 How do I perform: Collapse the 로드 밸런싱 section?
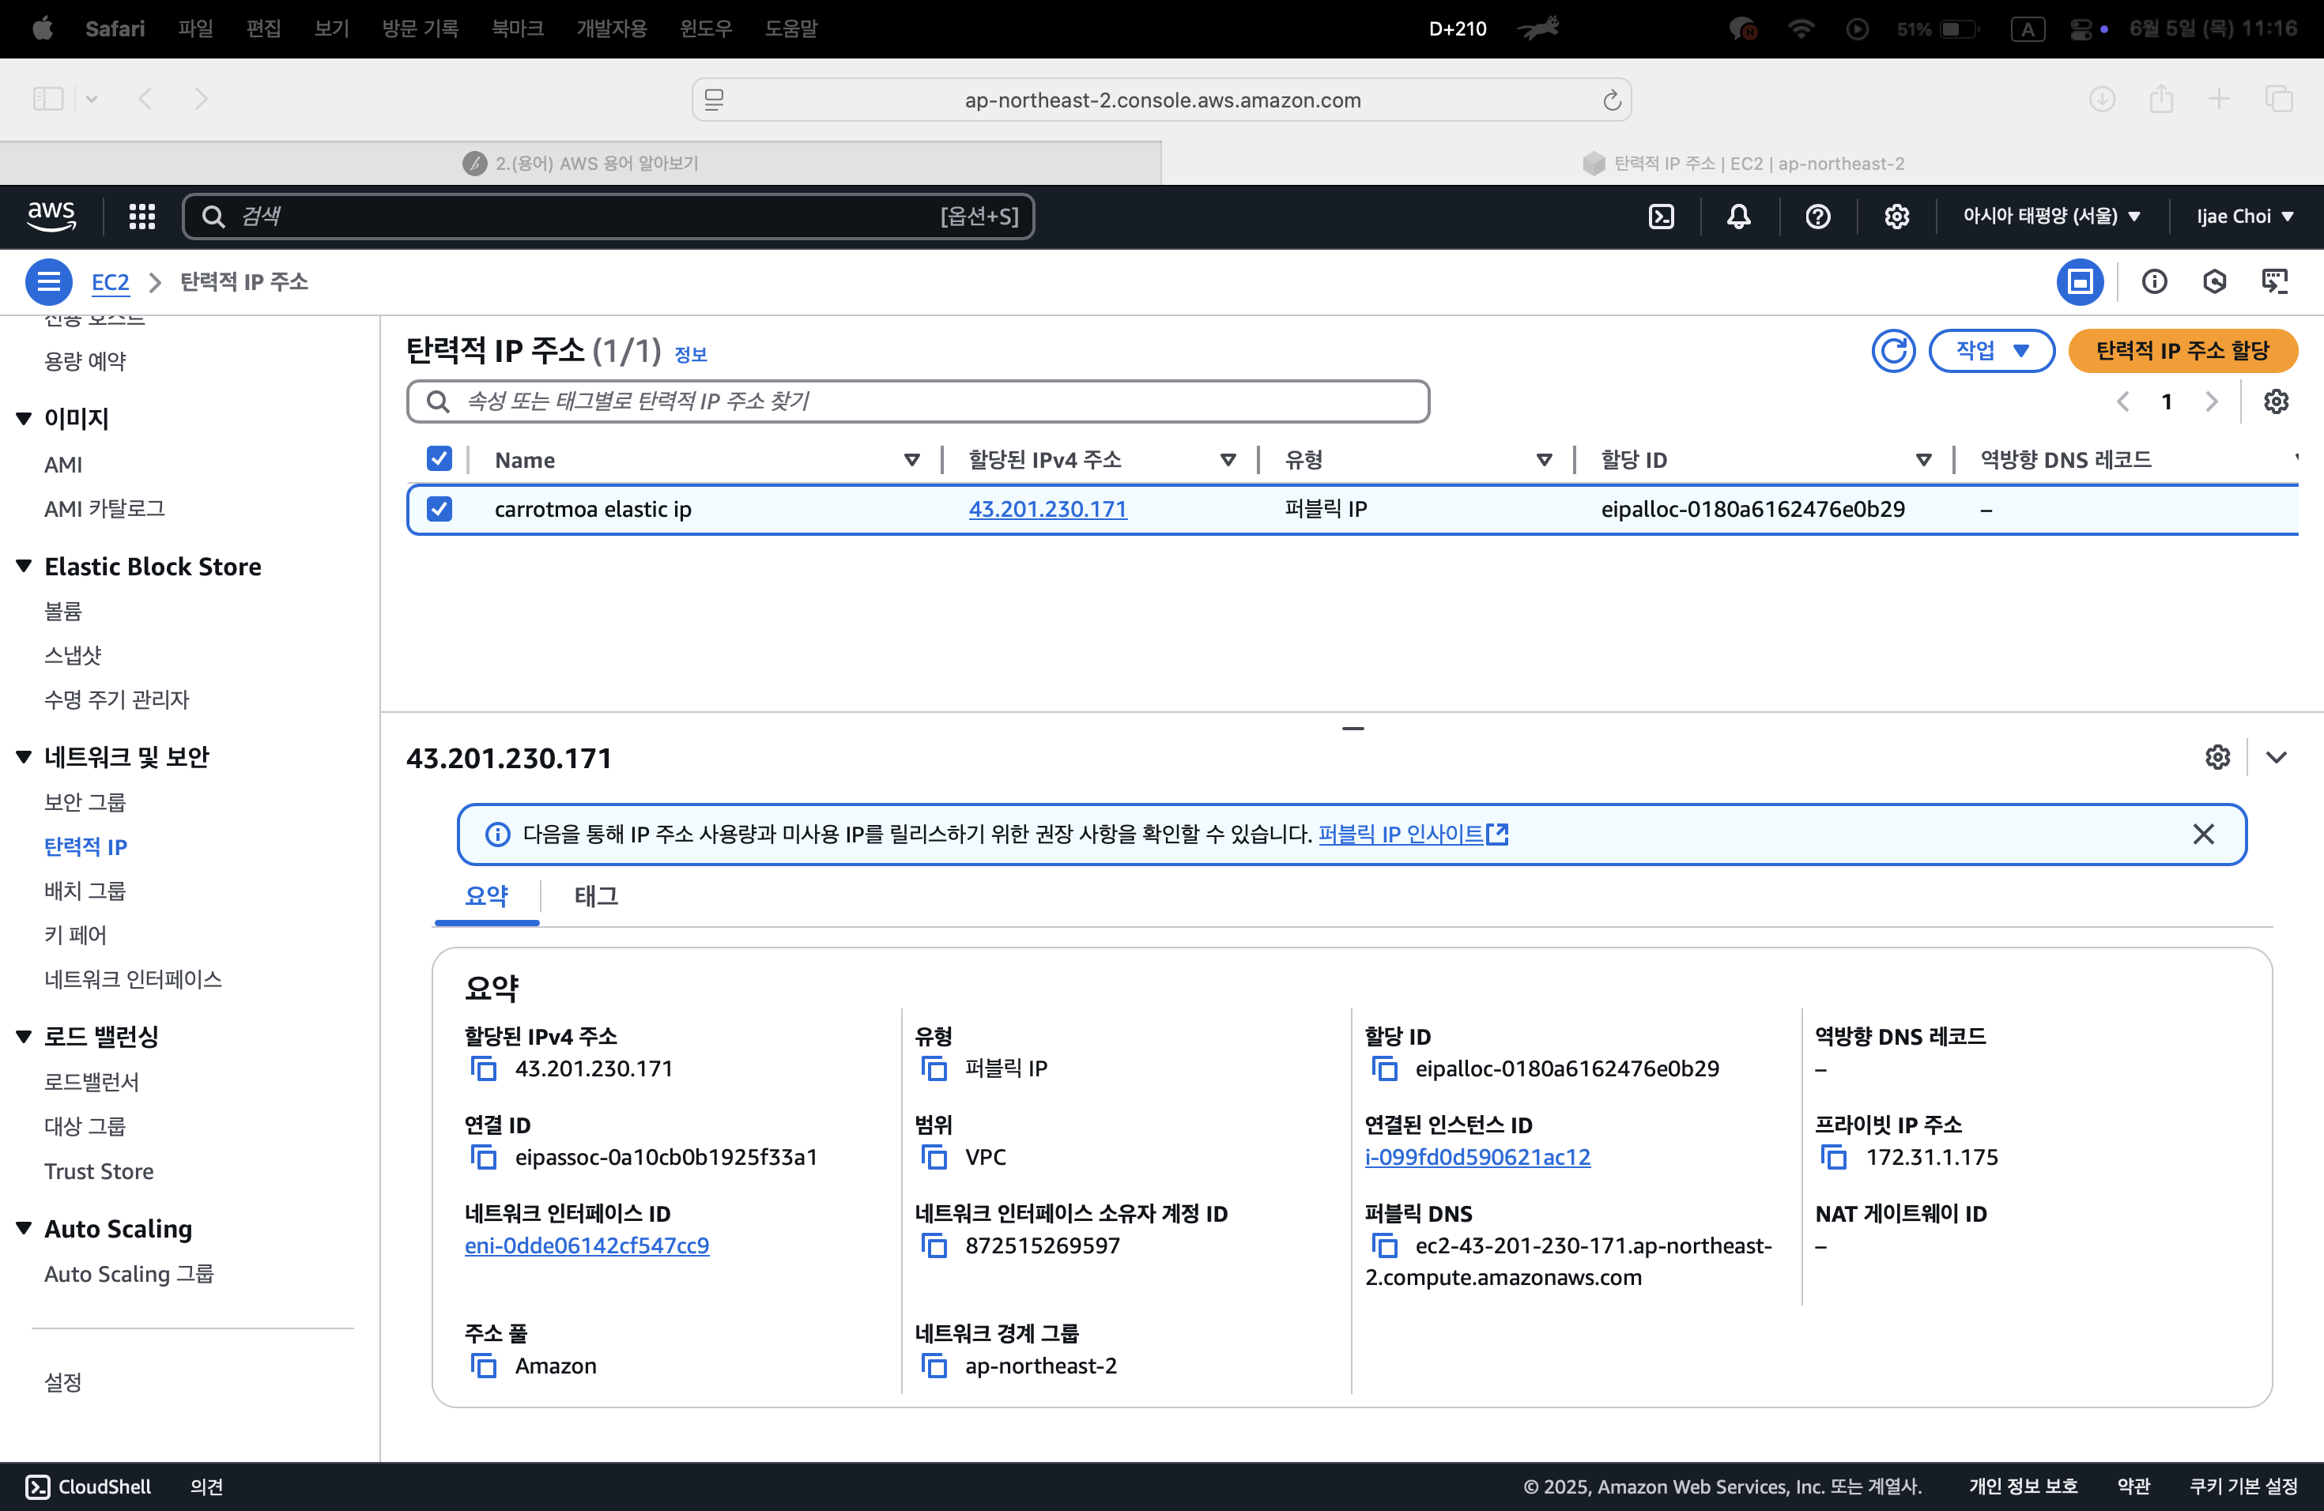click(x=24, y=1037)
